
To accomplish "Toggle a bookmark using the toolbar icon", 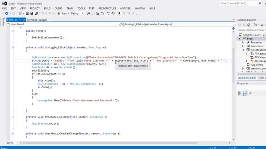I will tap(119, 13).
